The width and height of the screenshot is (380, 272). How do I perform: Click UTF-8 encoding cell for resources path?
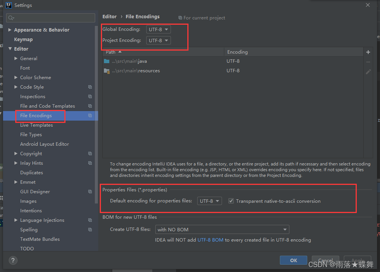pos(233,71)
